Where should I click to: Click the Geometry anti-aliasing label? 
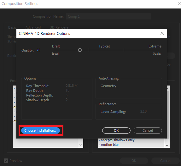click(108, 86)
